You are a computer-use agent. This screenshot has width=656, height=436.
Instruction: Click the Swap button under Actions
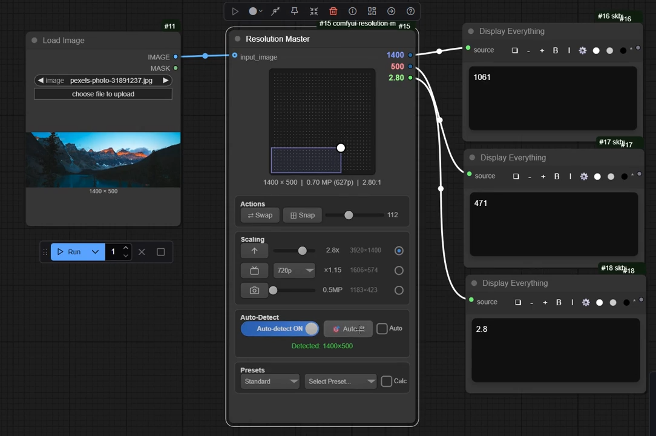click(260, 216)
